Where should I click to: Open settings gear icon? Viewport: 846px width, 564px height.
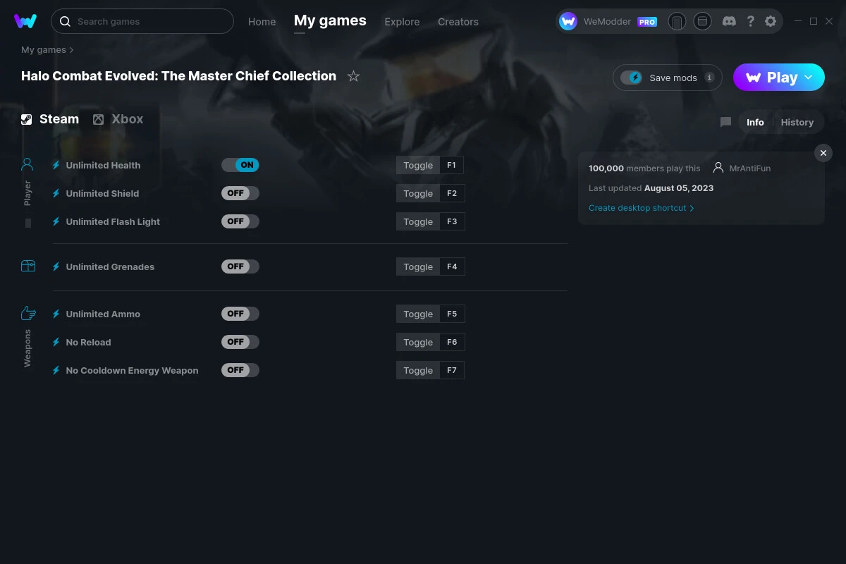pos(771,21)
